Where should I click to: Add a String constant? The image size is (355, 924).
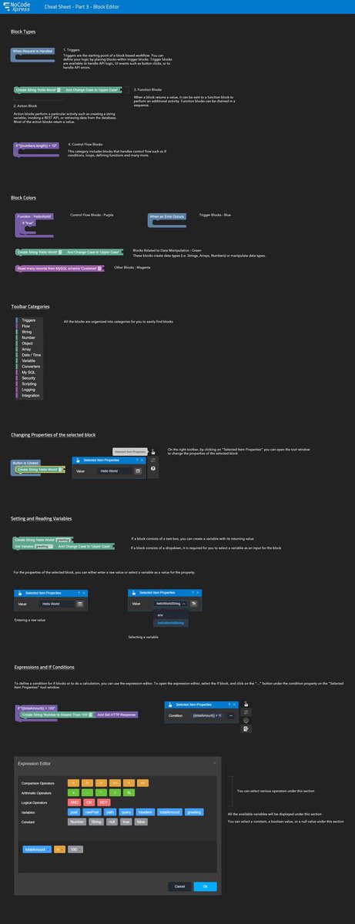96,822
